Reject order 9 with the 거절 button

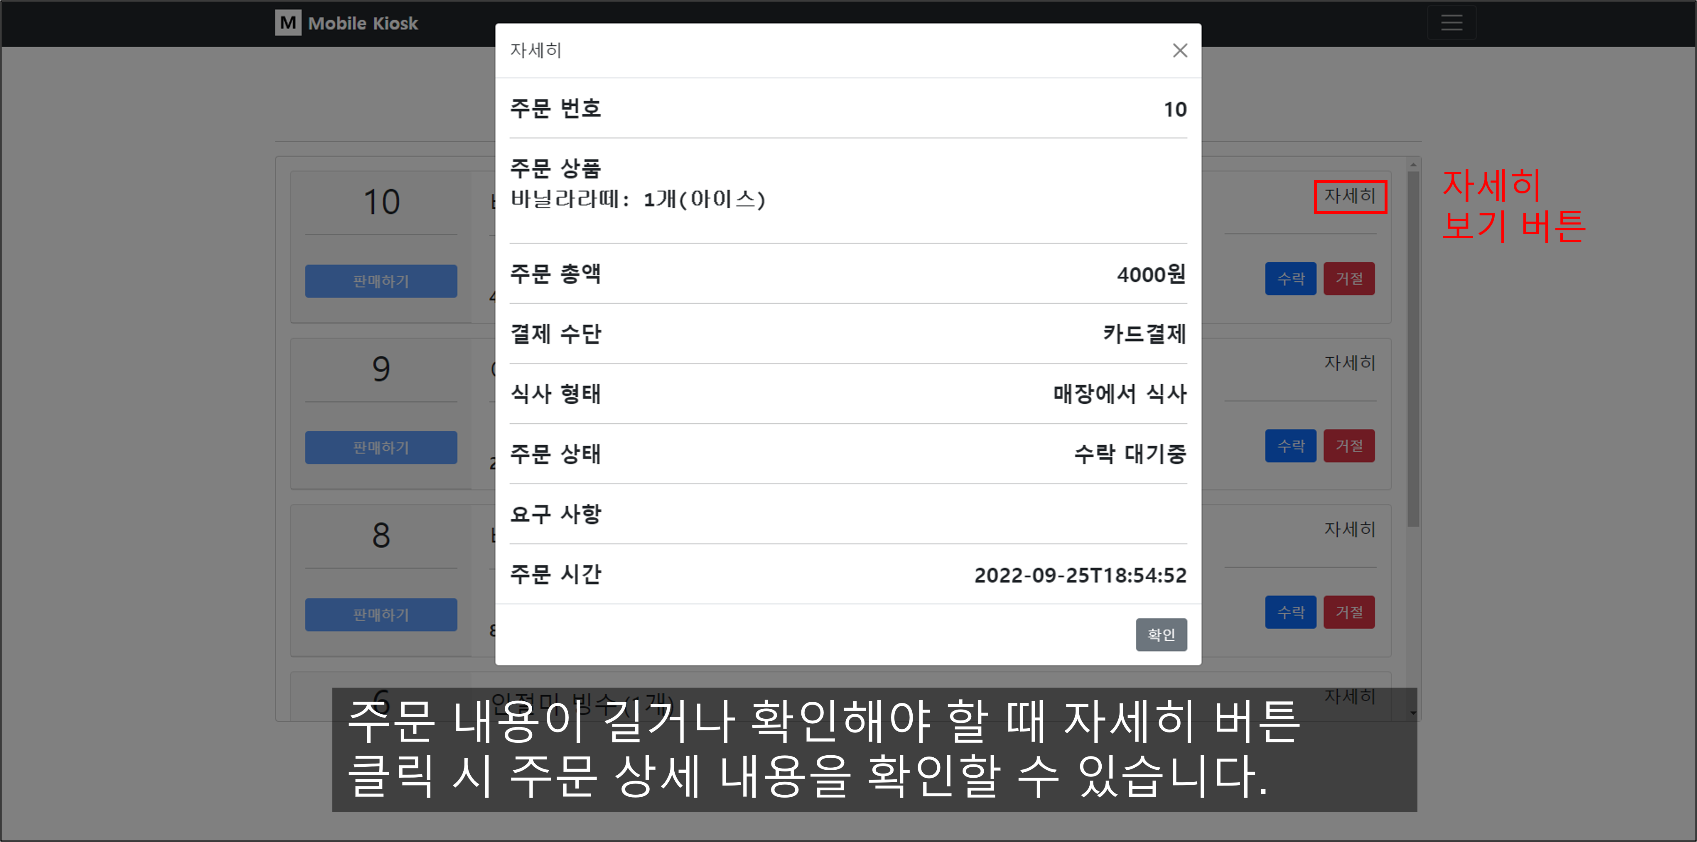[x=1349, y=446]
